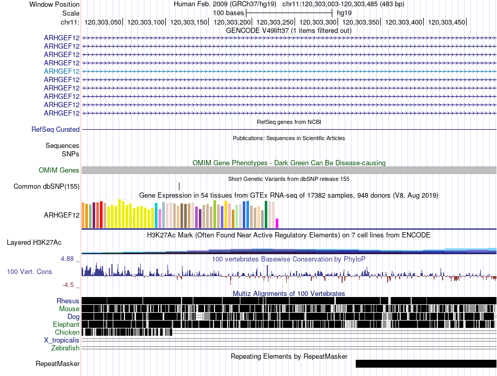Open the Common dbSNP(155) track label
497x376 pixels.
coord(47,186)
